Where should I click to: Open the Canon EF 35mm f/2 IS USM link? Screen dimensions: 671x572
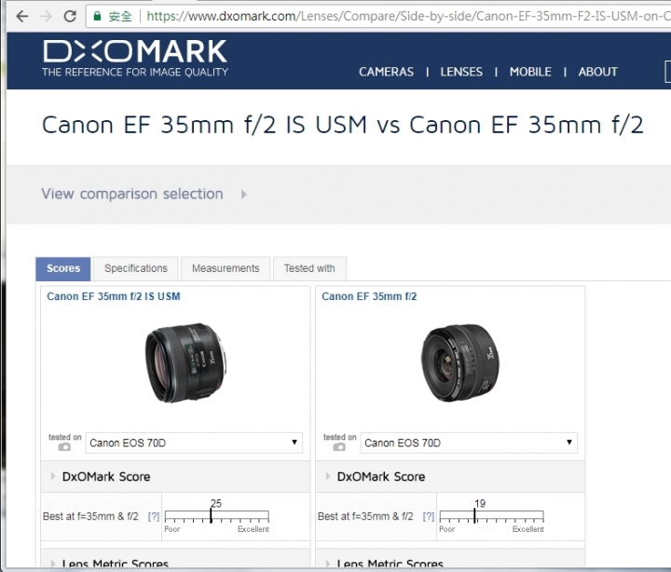click(114, 296)
